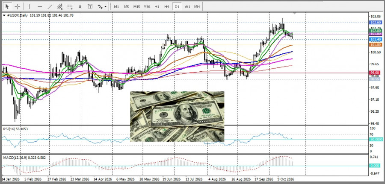Expand the #USDX chart title triangle
This screenshot has width=385, height=184.
(x=4, y=15)
